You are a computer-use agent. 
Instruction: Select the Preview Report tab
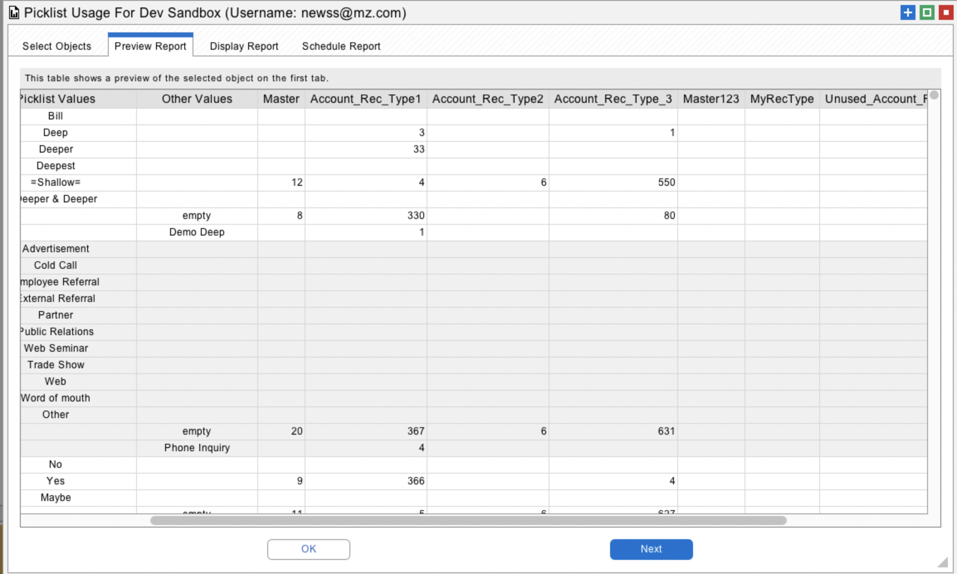click(x=150, y=46)
